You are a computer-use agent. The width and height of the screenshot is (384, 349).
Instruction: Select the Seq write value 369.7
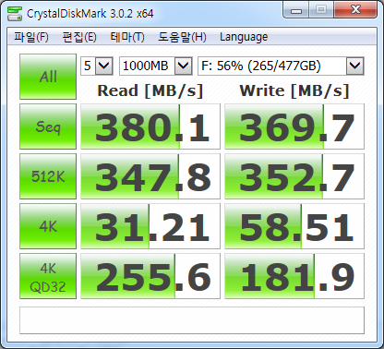tap(294, 126)
